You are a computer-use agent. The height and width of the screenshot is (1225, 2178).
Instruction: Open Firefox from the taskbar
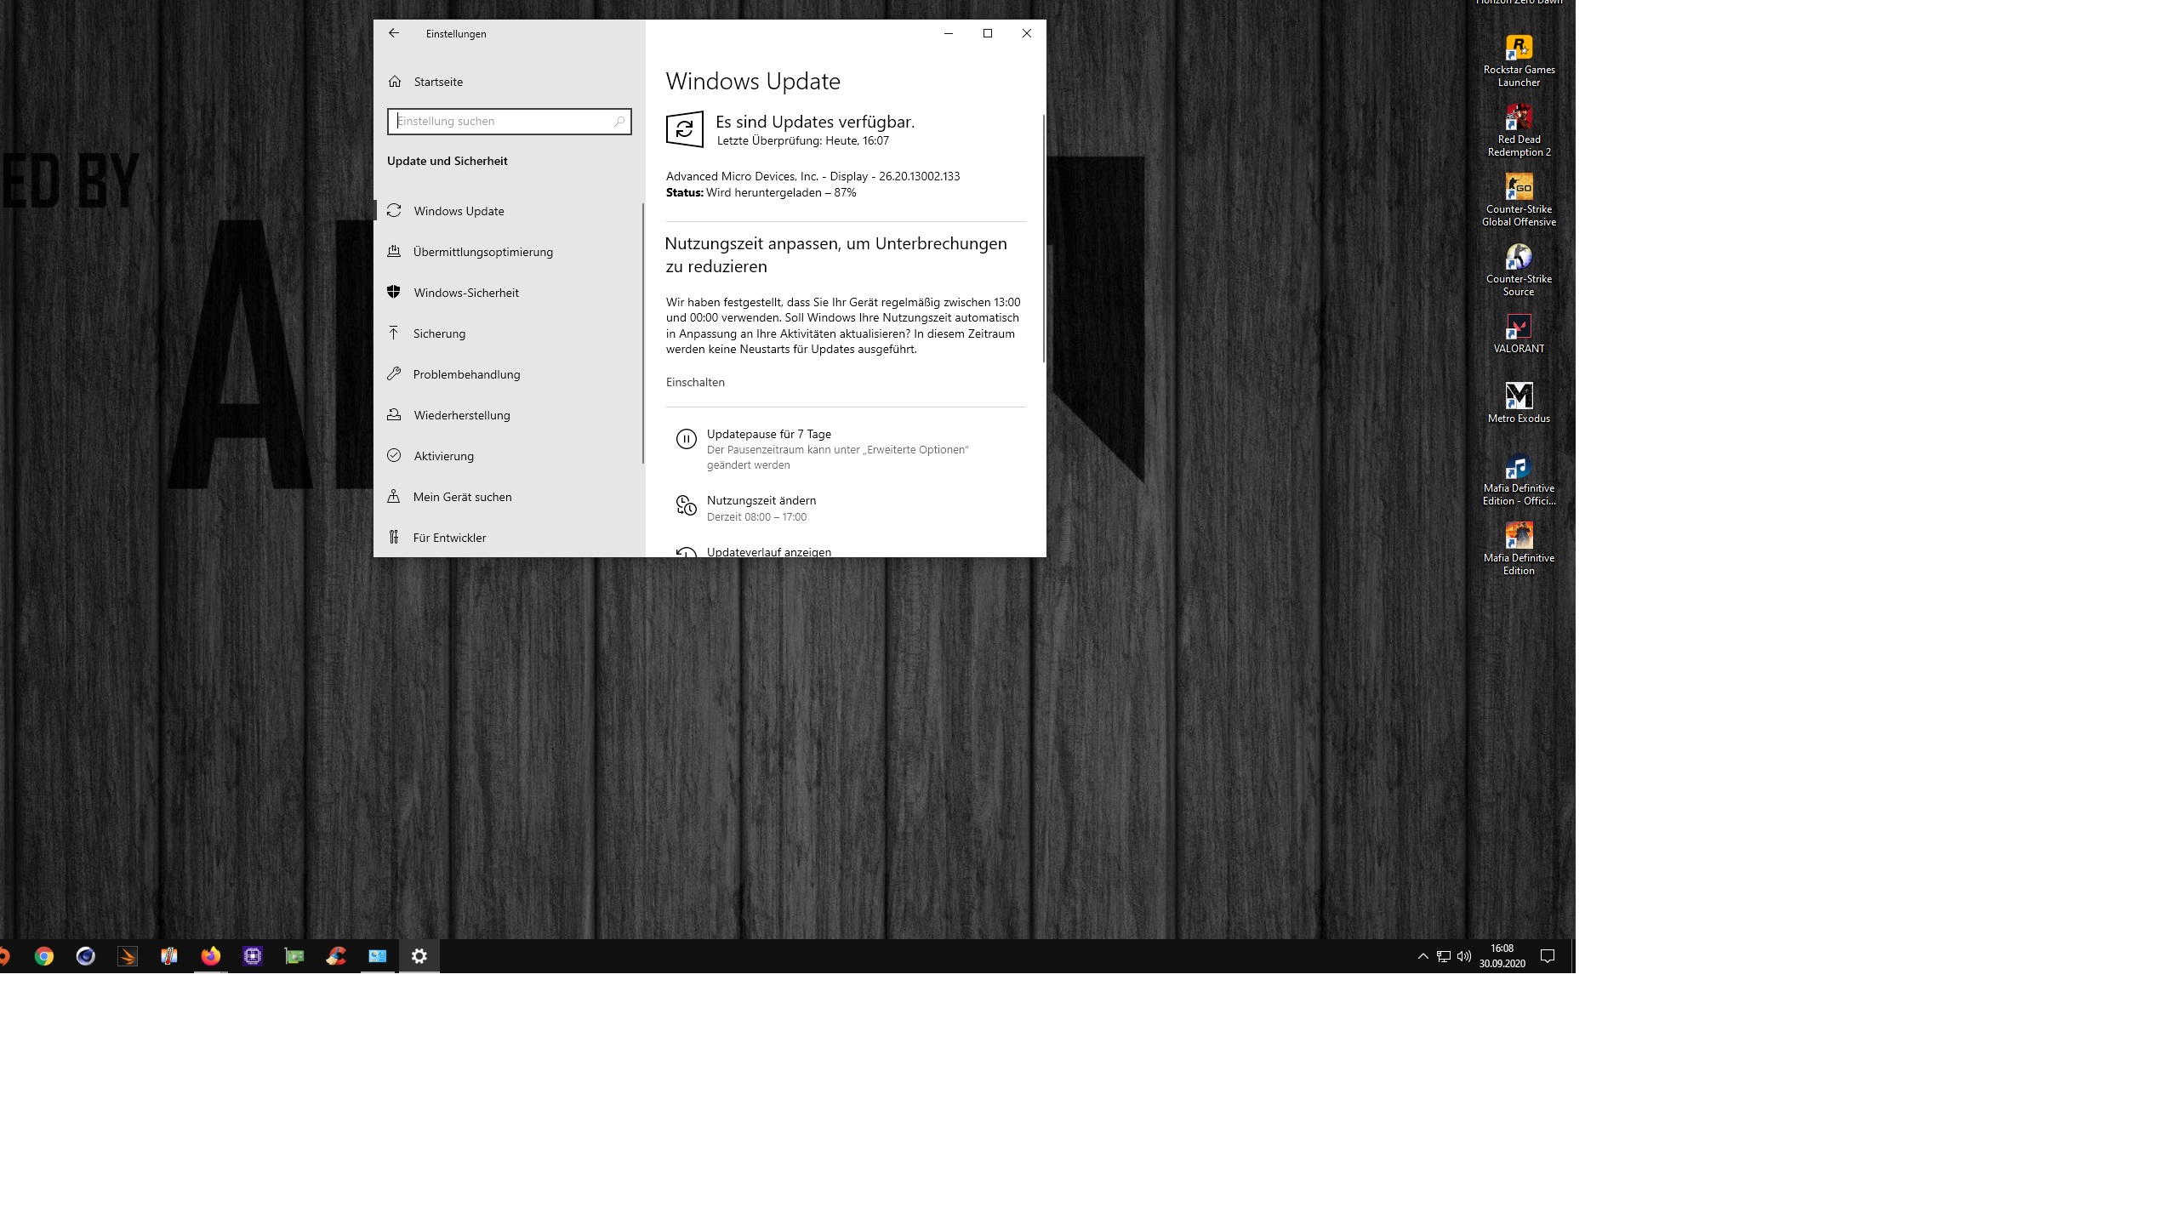pos(211,956)
